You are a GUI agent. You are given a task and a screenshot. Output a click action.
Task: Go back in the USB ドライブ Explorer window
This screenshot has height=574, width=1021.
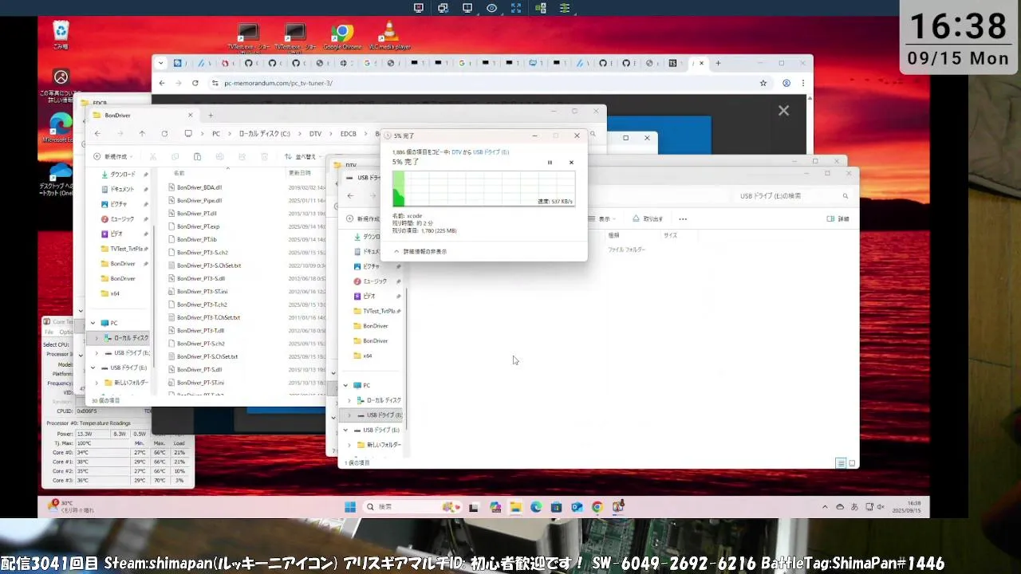point(350,195)
